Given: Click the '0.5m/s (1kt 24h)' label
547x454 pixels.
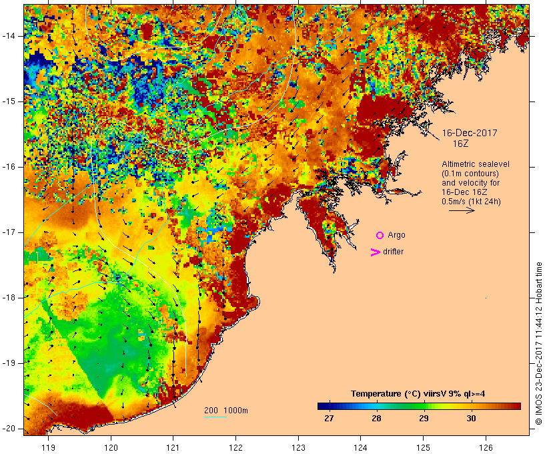Looking at the screenshot, I should pos(471,202).
